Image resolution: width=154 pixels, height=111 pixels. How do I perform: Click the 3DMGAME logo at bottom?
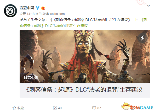click(x=137, y=107)
